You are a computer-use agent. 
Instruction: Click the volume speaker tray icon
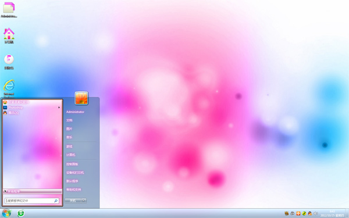coord(316,213)
